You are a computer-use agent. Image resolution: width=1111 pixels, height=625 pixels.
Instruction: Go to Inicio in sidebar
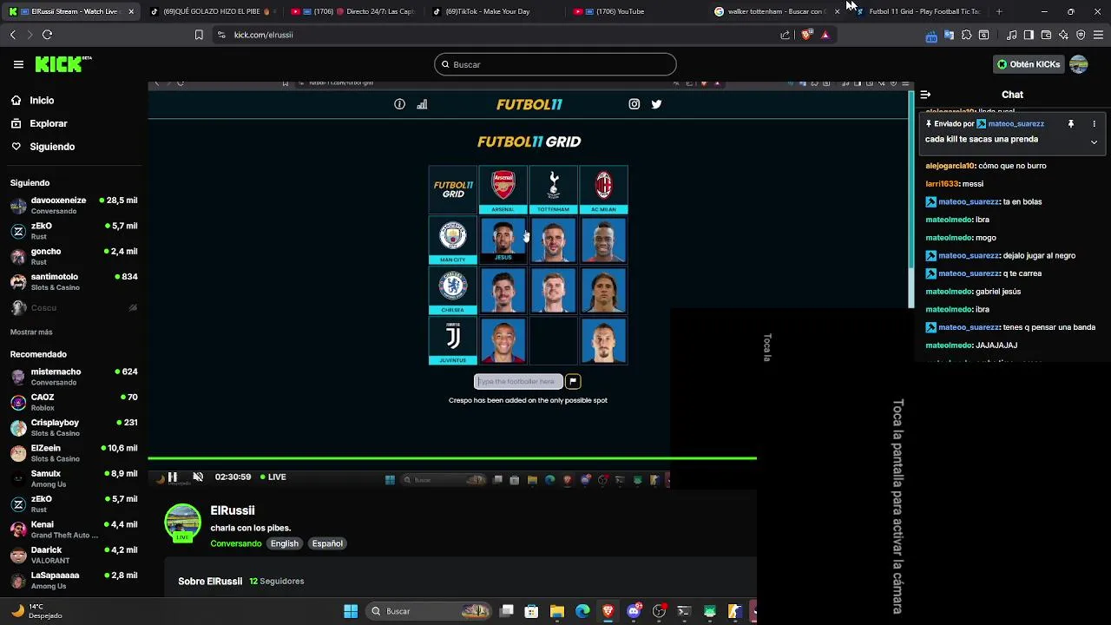pos(42,101)
